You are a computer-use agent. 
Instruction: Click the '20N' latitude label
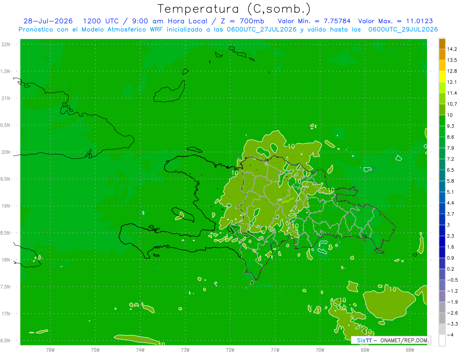click(x=6, y=152)
